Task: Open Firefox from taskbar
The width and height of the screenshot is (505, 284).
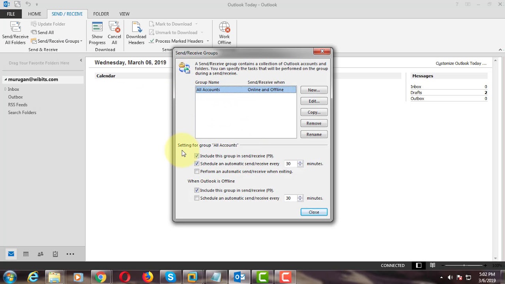Action: coord(148,277)
